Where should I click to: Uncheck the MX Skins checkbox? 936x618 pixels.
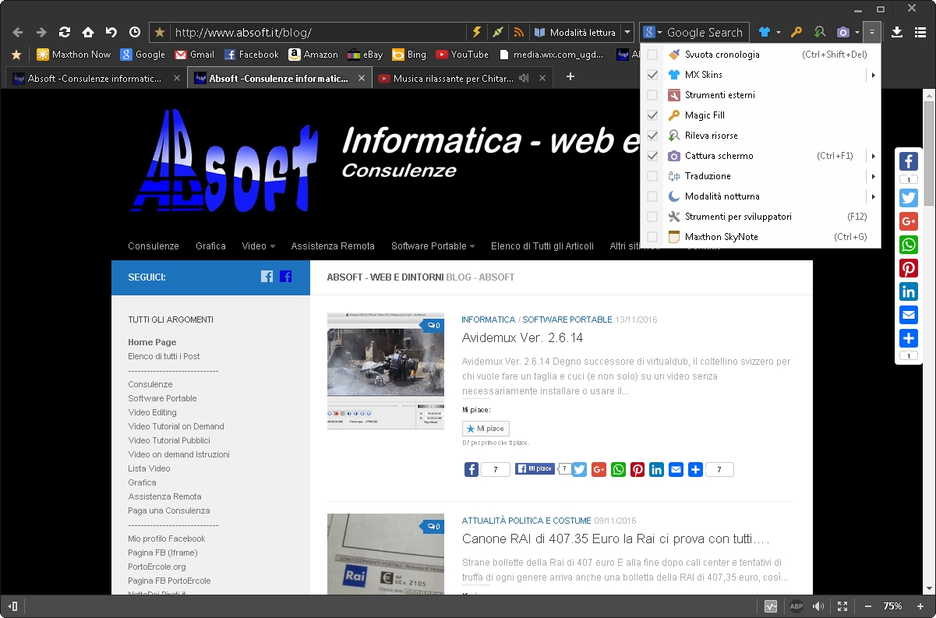pos(652,75)
